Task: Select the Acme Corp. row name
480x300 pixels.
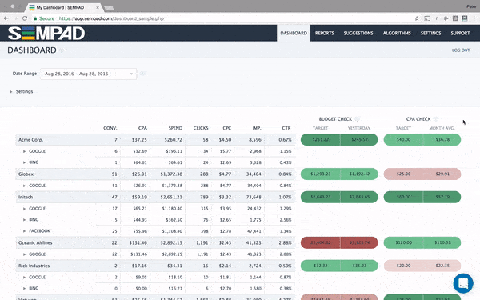Action: (30, 139)
